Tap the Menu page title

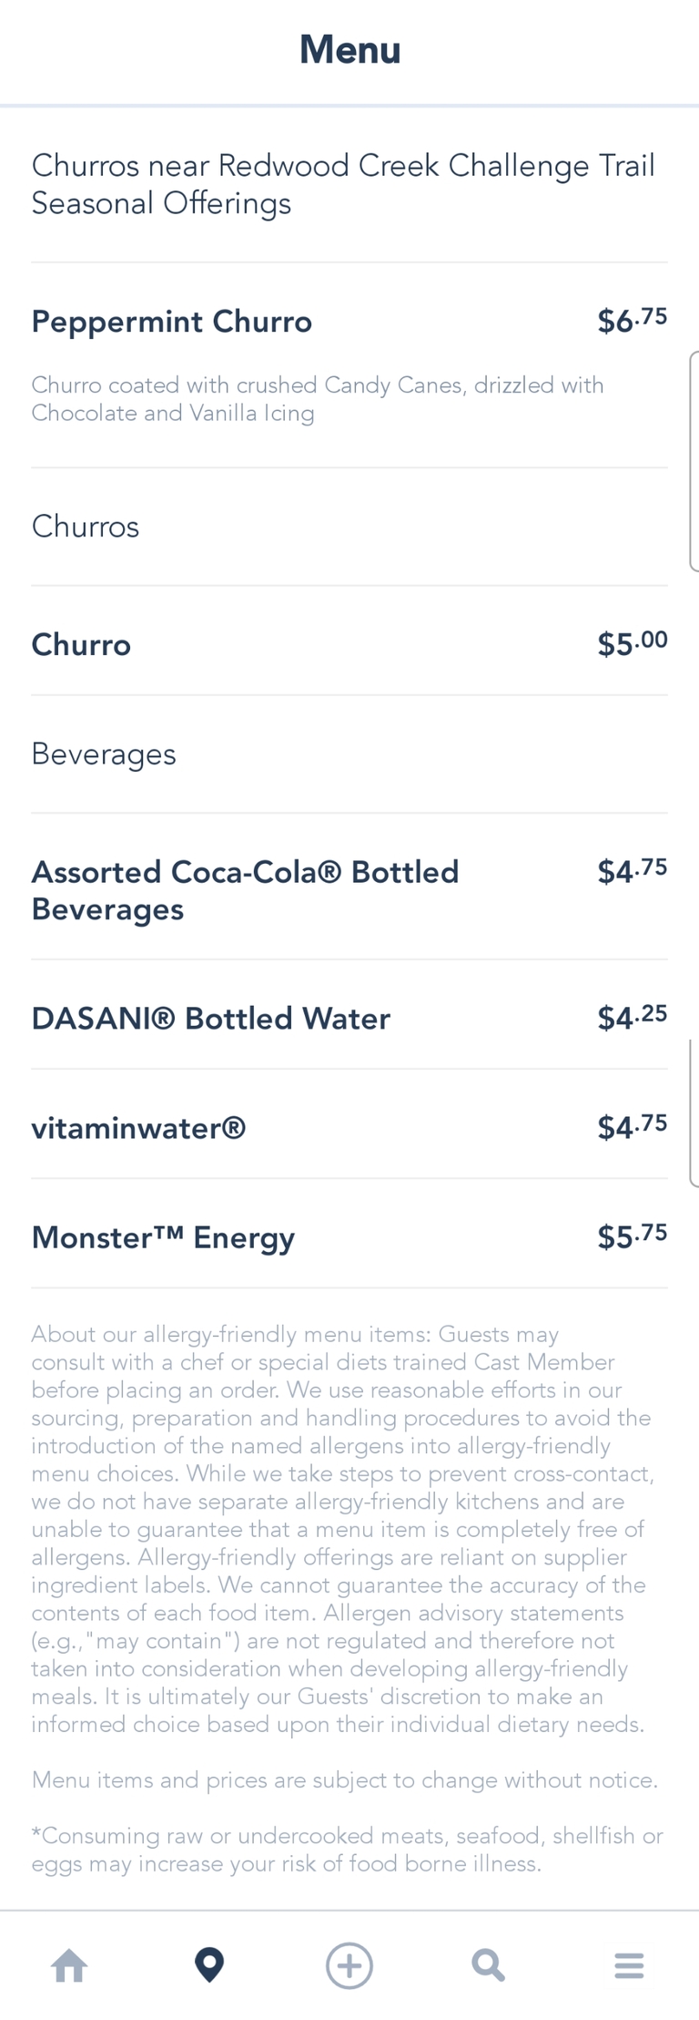click(x=349, y=50)
